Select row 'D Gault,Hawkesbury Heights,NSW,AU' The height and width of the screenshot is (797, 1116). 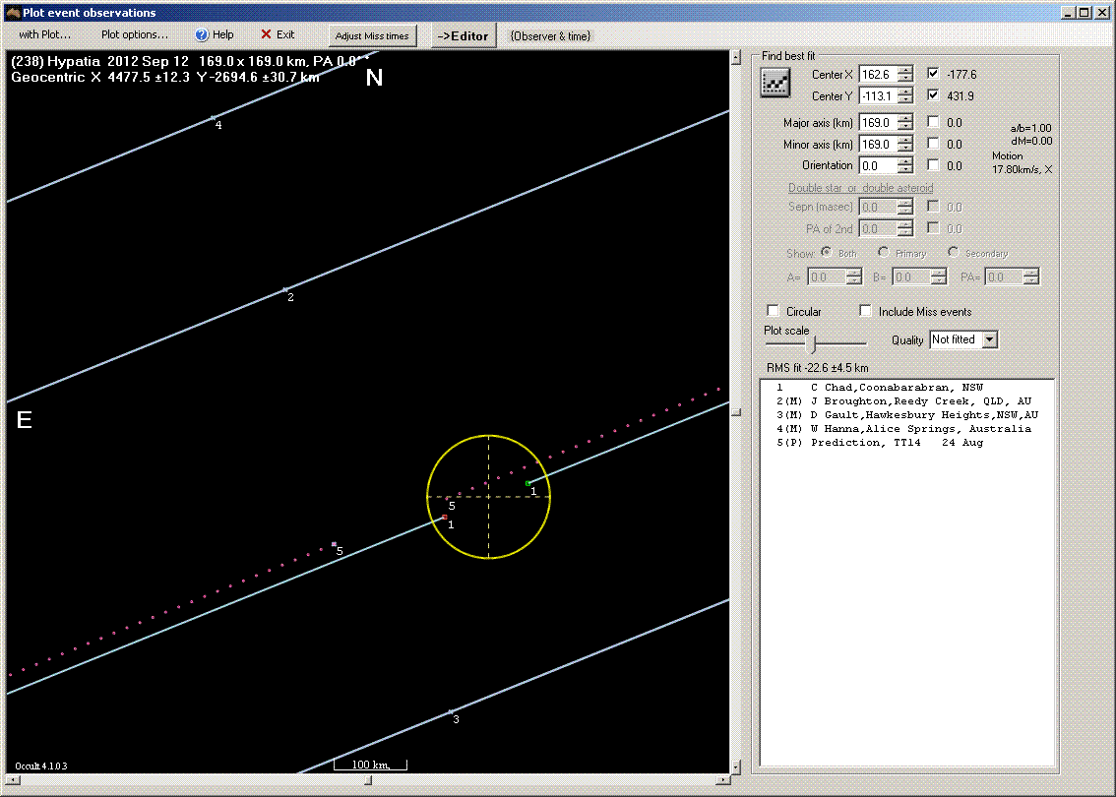[x=906, y=415]
